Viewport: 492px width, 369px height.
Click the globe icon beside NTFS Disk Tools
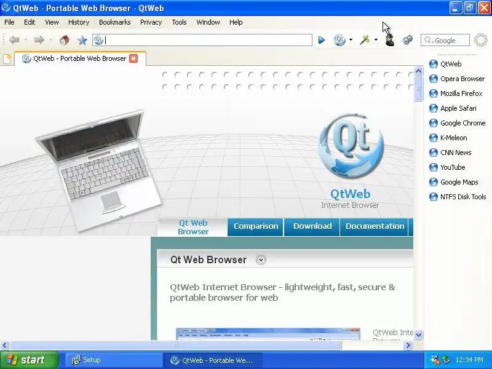pyautogui.click(x=434, y=197)
